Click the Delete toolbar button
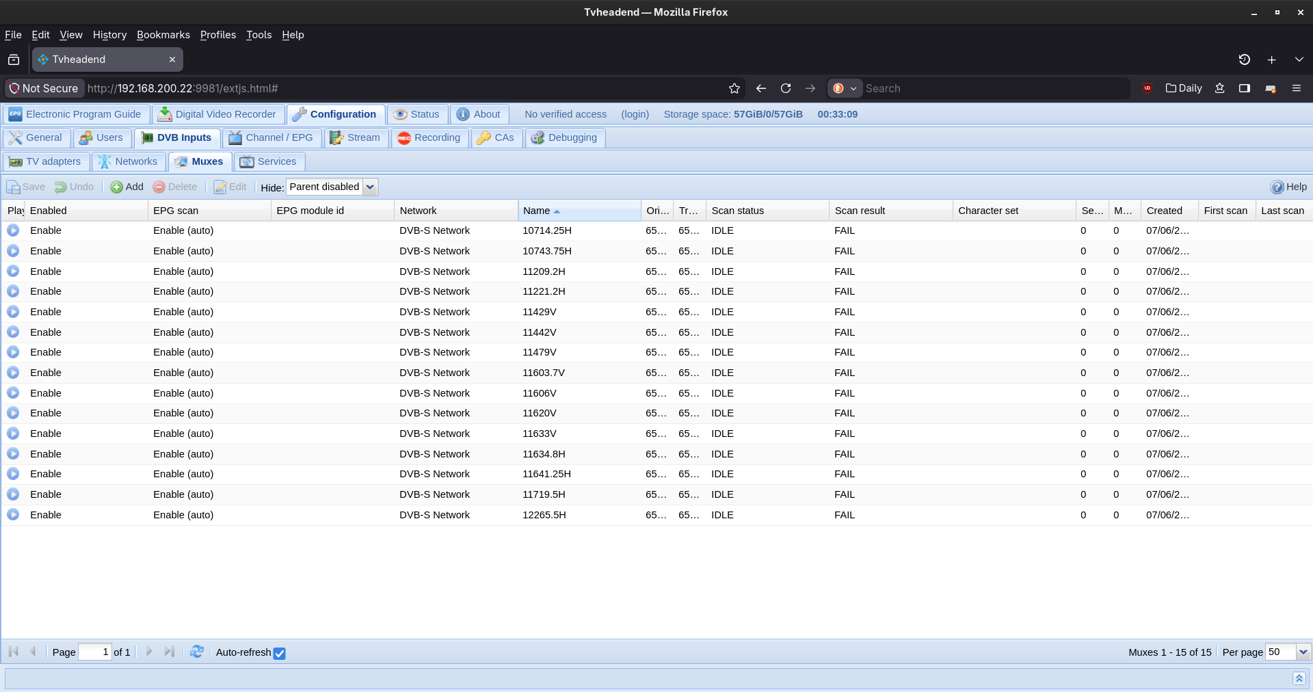 coord(175,187)
